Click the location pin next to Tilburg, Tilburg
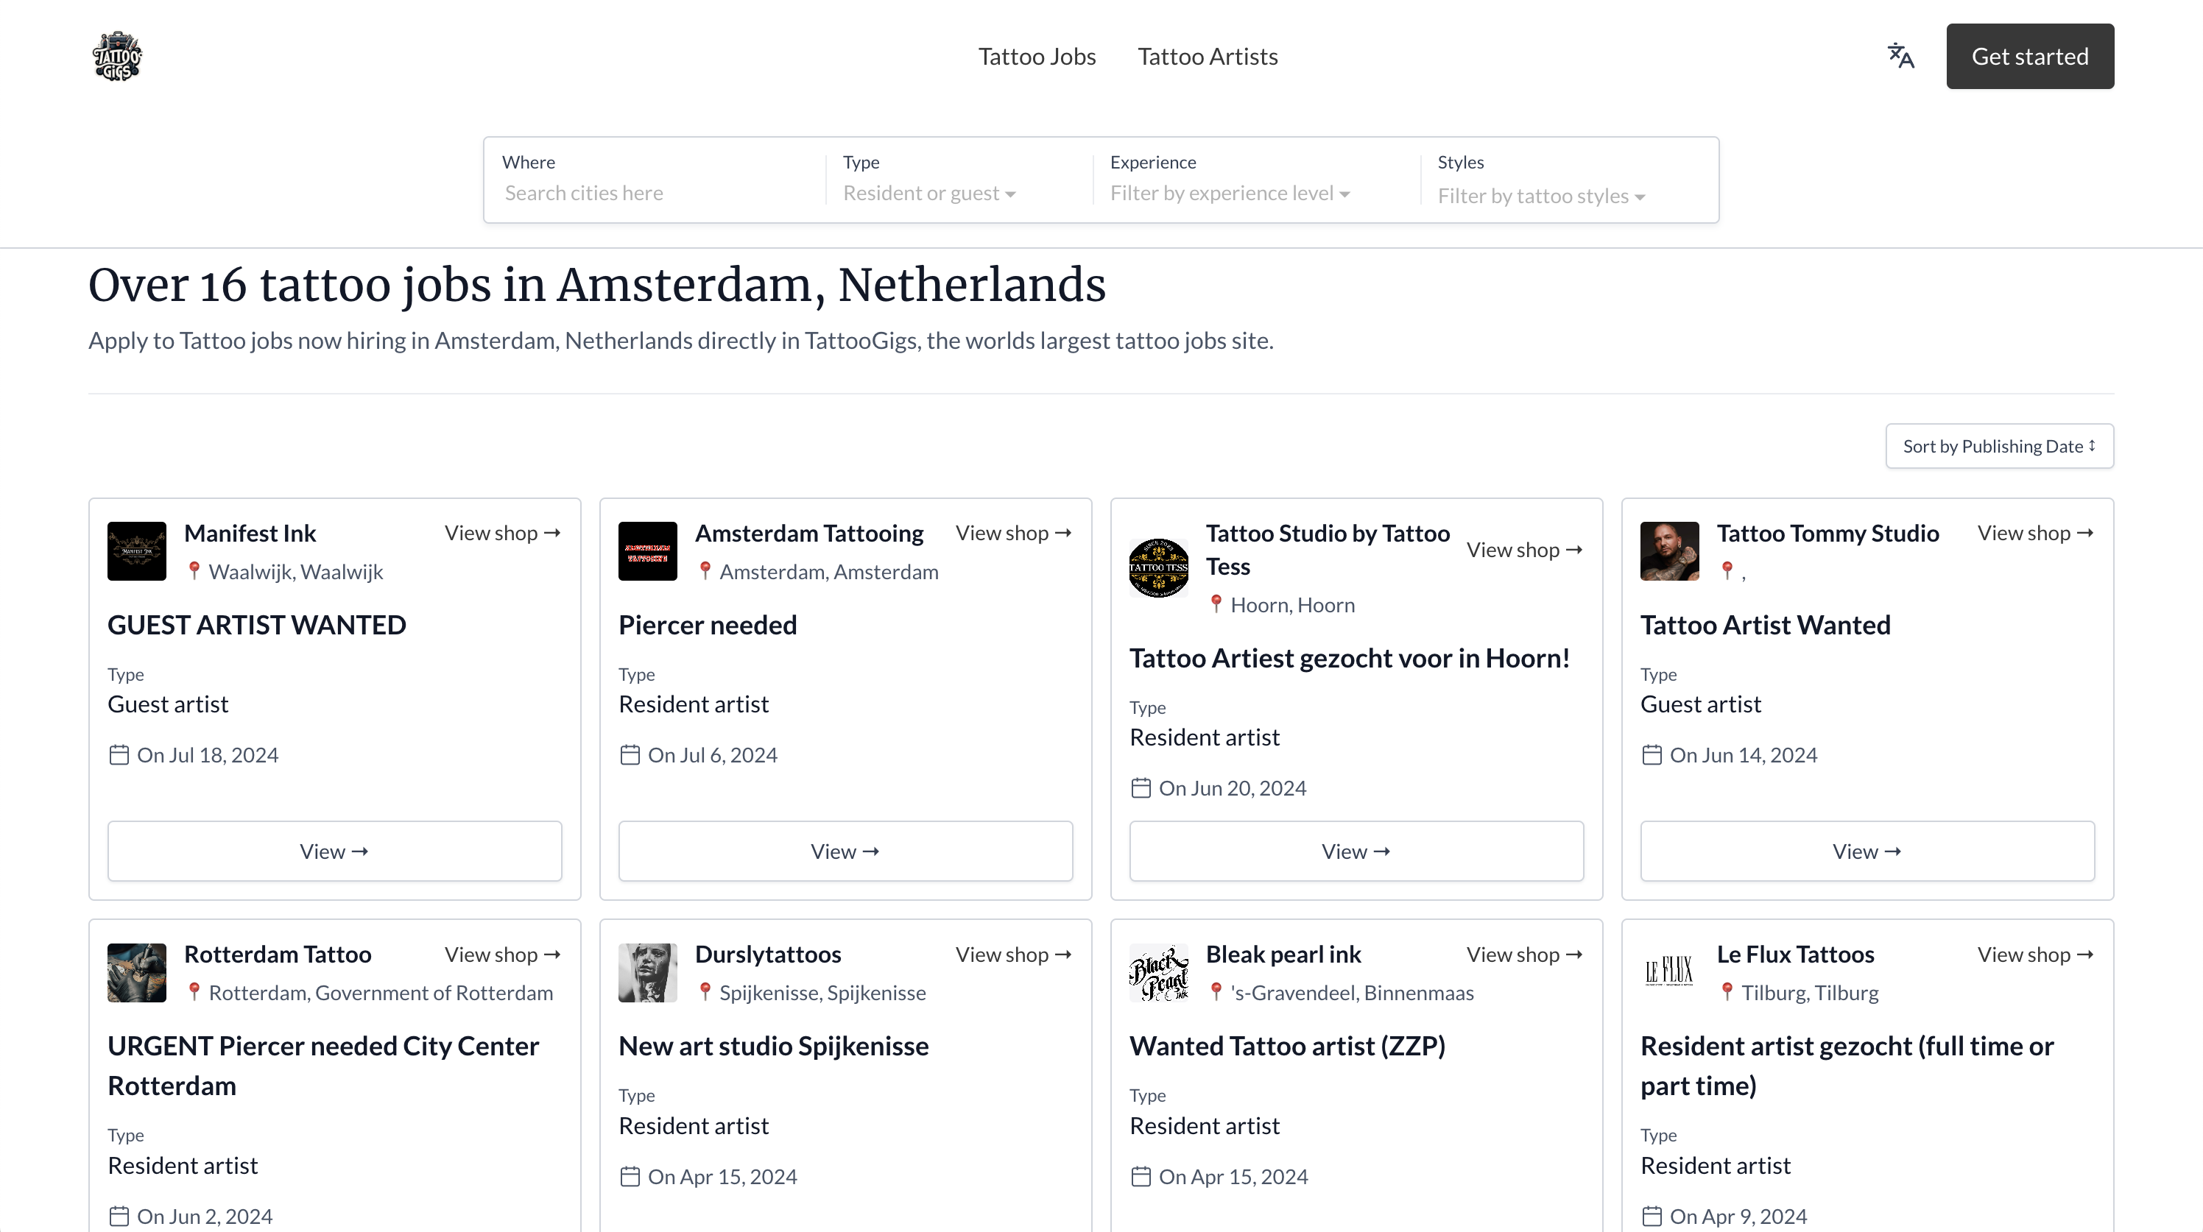 click(x=1727, y=992)
